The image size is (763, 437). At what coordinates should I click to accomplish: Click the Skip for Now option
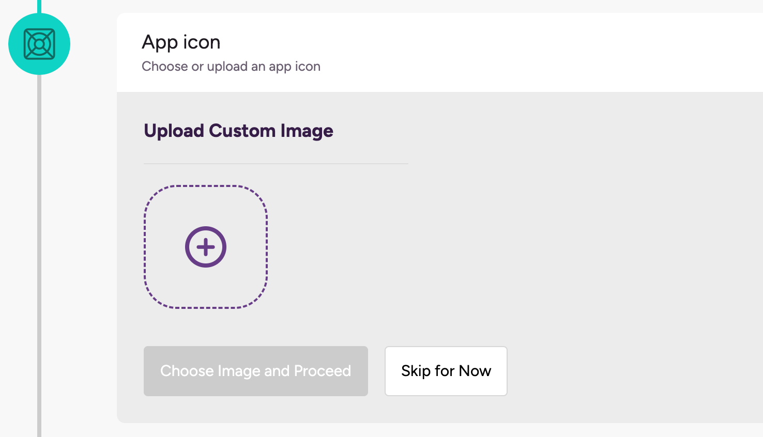point(446,371)
